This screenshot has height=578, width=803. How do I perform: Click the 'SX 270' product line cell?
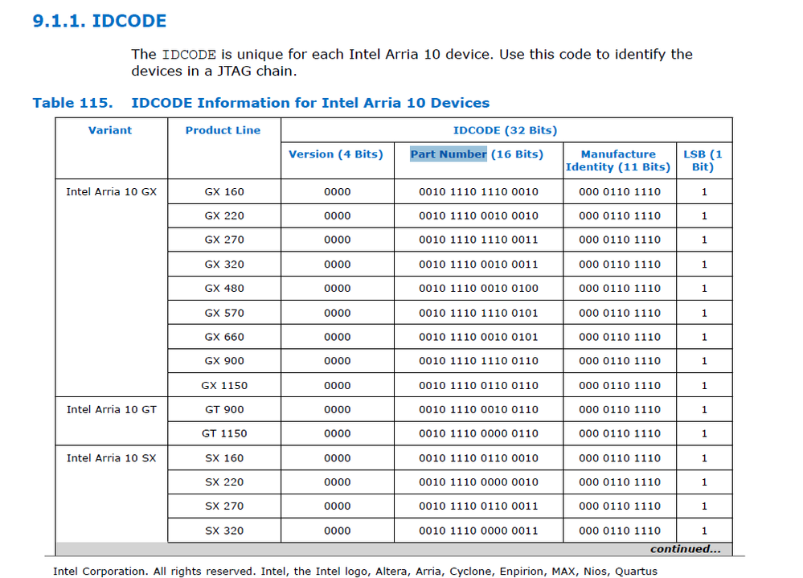click(x=224, y=506)
